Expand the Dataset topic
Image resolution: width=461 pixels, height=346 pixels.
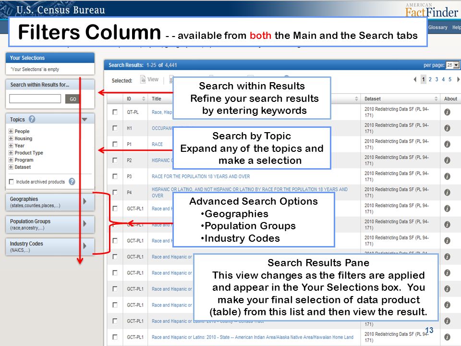11,167
